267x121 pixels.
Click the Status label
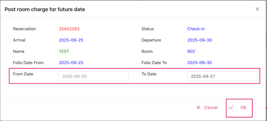click(x=148, y=29)
